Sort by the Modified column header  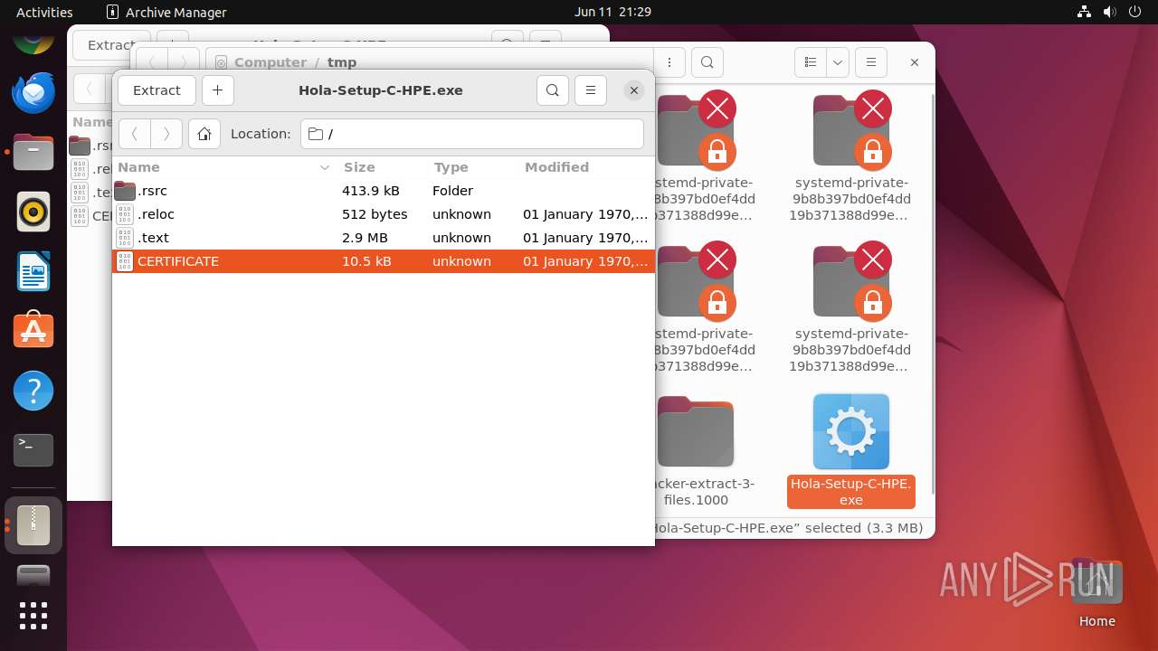[x=585, y=167]
